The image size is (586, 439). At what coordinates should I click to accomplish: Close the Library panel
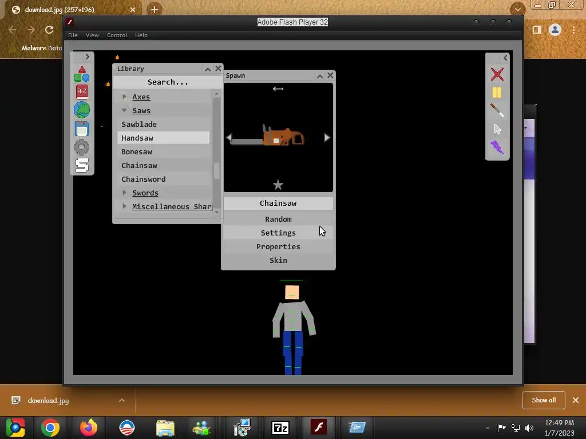point(218,69)
